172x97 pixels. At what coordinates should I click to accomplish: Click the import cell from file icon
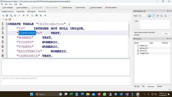(x=162, y=16)
